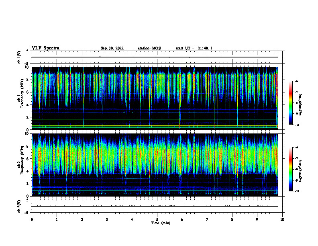Click the "-10" label on the lower colorbar

(x=297, y=191)
